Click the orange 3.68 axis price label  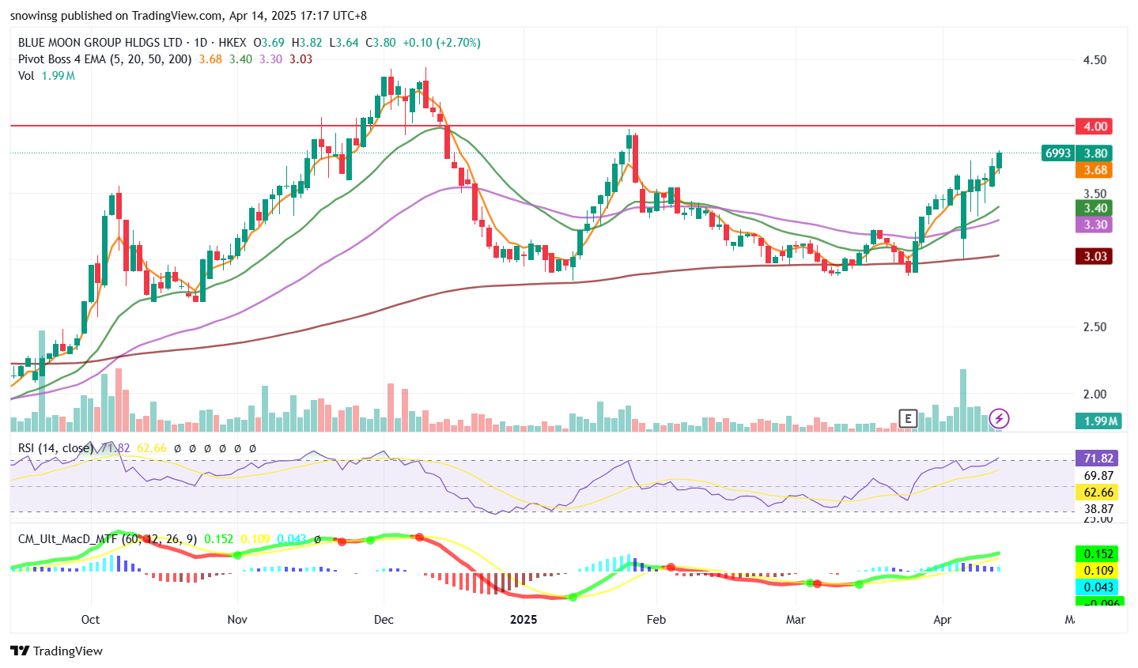tap(1095, 170)
